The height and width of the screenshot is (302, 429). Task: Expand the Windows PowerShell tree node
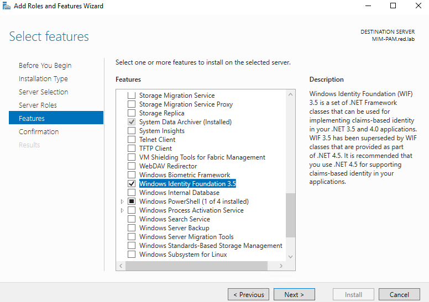click(122, 202)
